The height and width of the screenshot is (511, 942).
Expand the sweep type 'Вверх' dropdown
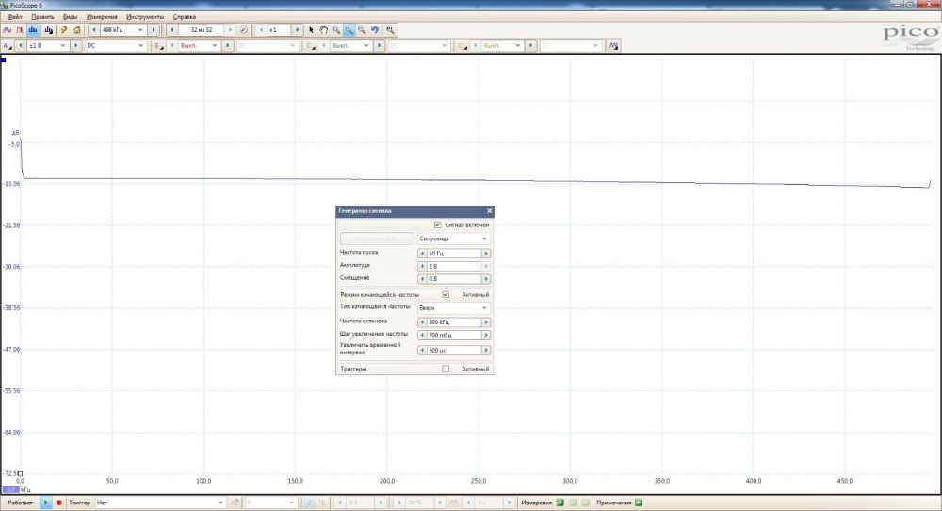click(x=454, y=308)
